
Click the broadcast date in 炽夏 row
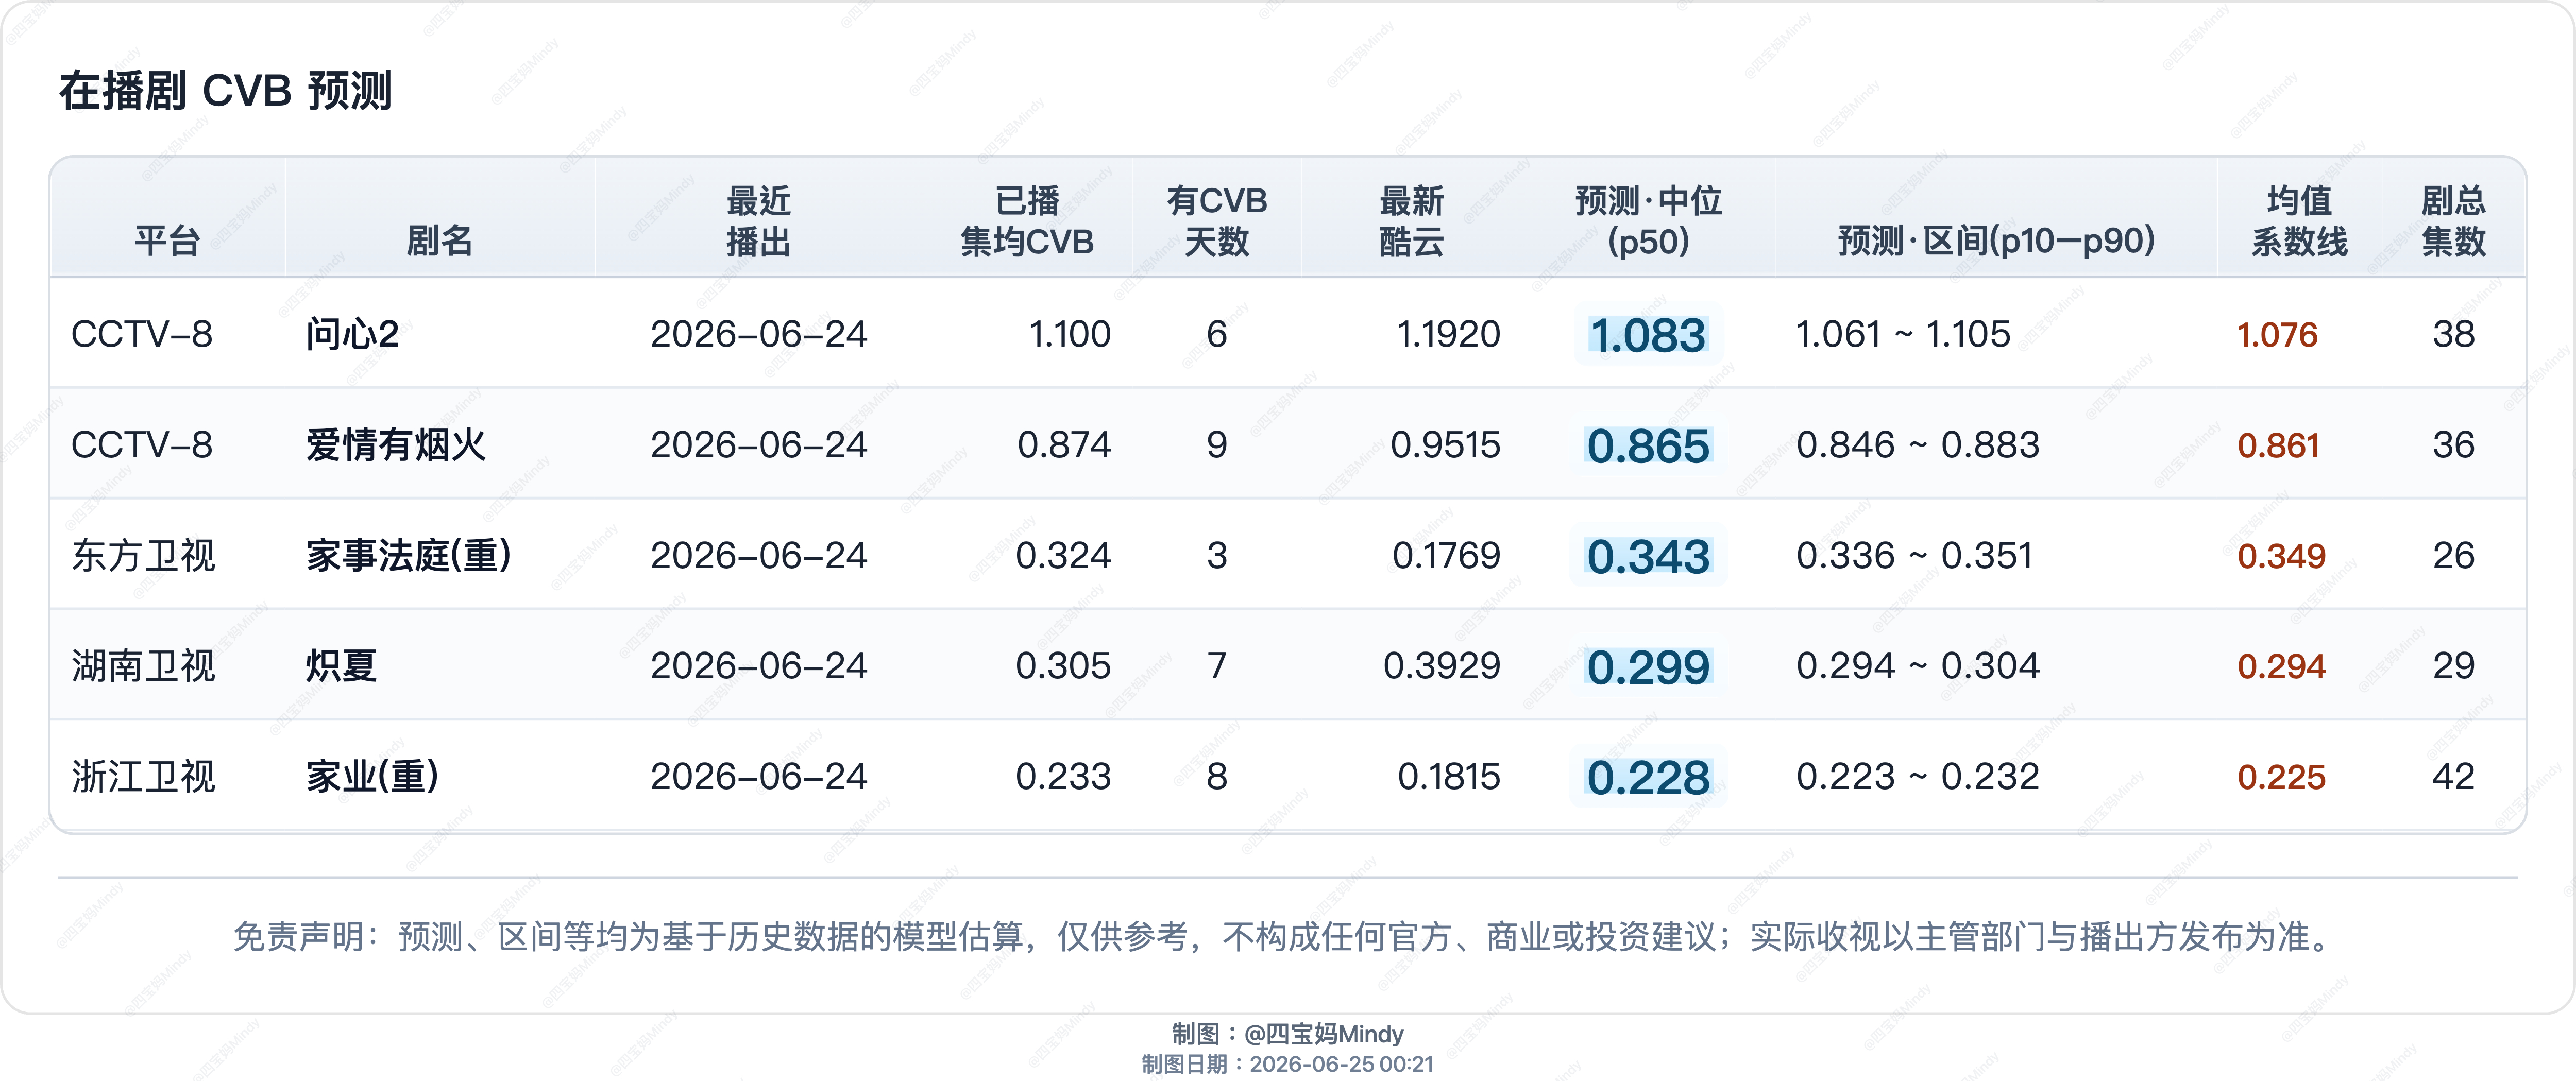[758, 666]
